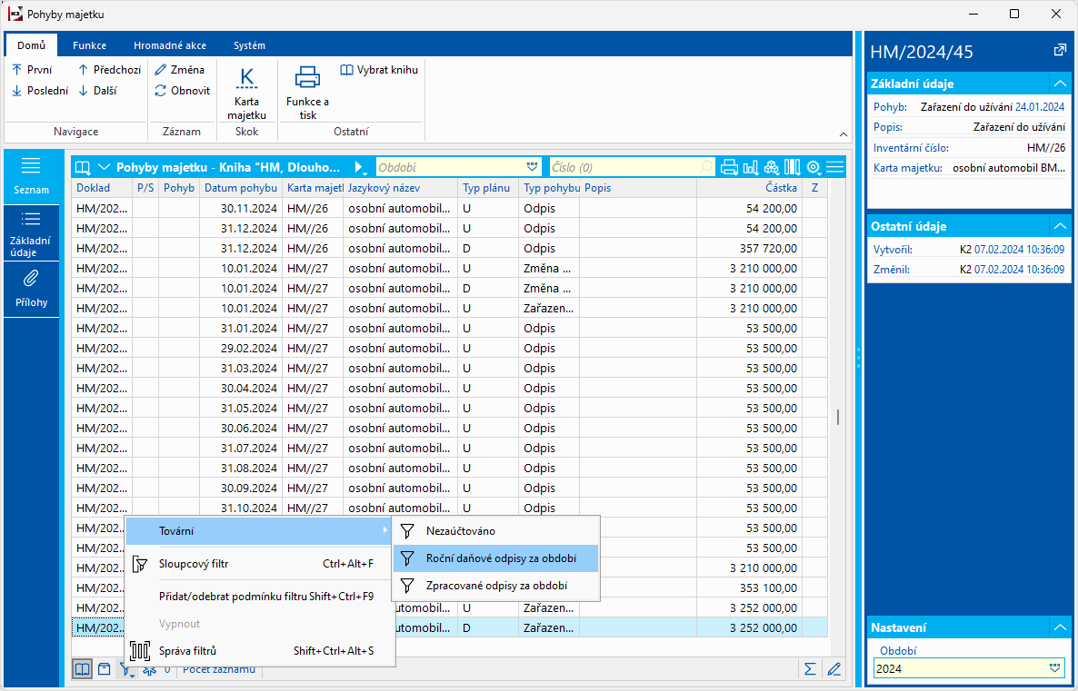
Task: Toggle the book view button in status bar
Action: [83, 669]
